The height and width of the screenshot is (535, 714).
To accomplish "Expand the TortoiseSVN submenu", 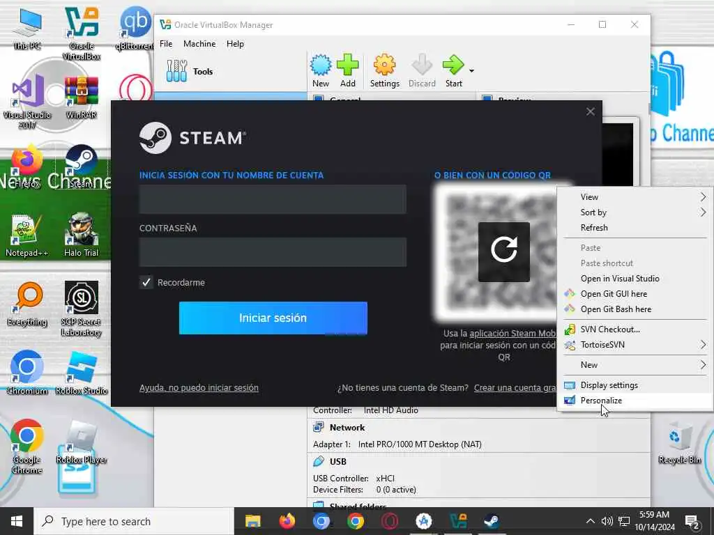I will [x=635, y=345].
